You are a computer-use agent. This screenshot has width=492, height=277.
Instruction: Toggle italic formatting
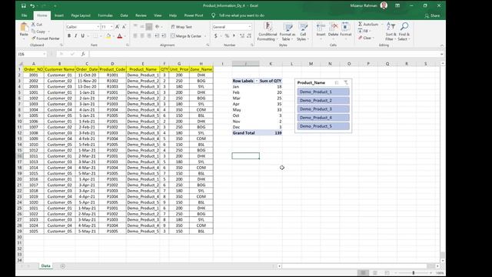click(75, 36)
